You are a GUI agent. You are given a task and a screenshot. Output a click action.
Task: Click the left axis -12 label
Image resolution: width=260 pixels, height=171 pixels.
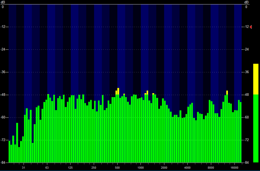tap(3, 27)
